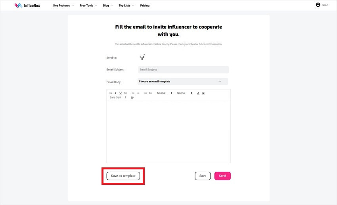The image size is (337, 205).
Task: Apply strikethrough formatting in editor
Action: click(126, 93)
